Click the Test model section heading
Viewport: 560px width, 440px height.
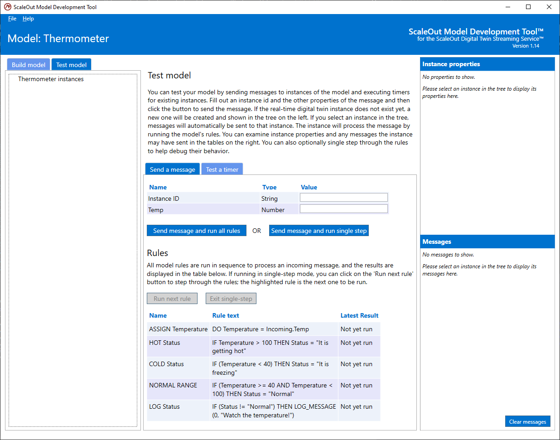169,75
